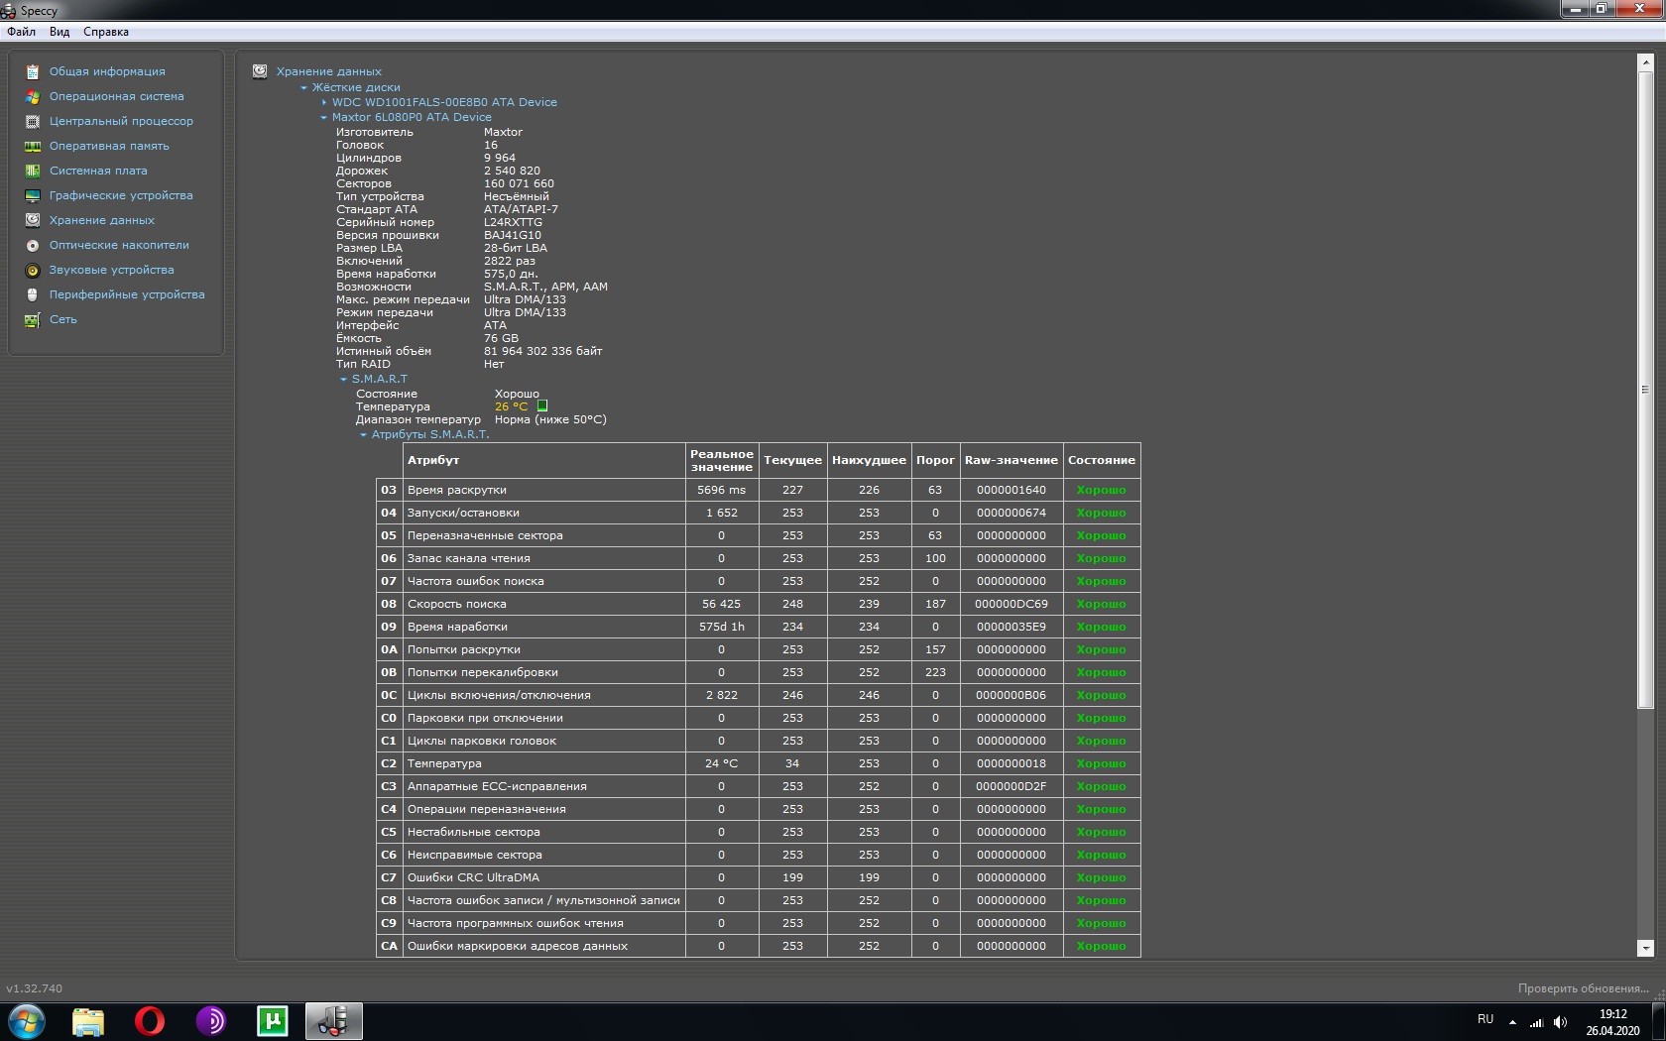Go to Графические устройства section
Viewport: 1666px width, 1041px height.
[x=121, y=195]
